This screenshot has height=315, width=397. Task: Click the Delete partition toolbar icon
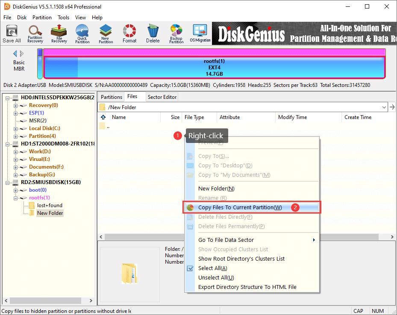coord(153,34)
